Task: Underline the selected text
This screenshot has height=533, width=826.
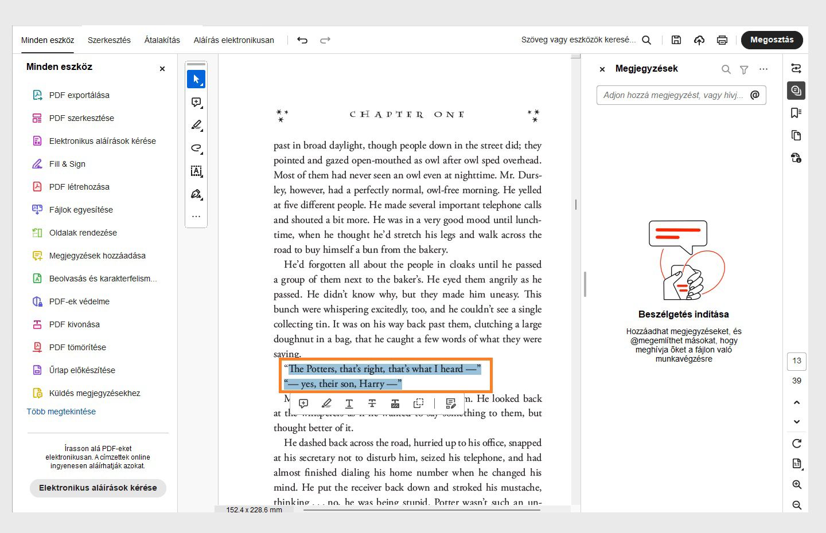Action: (x=349, y=403)
